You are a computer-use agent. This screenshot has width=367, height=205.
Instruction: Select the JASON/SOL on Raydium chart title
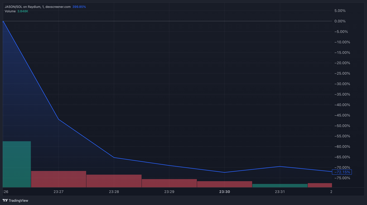click(38, 7)
